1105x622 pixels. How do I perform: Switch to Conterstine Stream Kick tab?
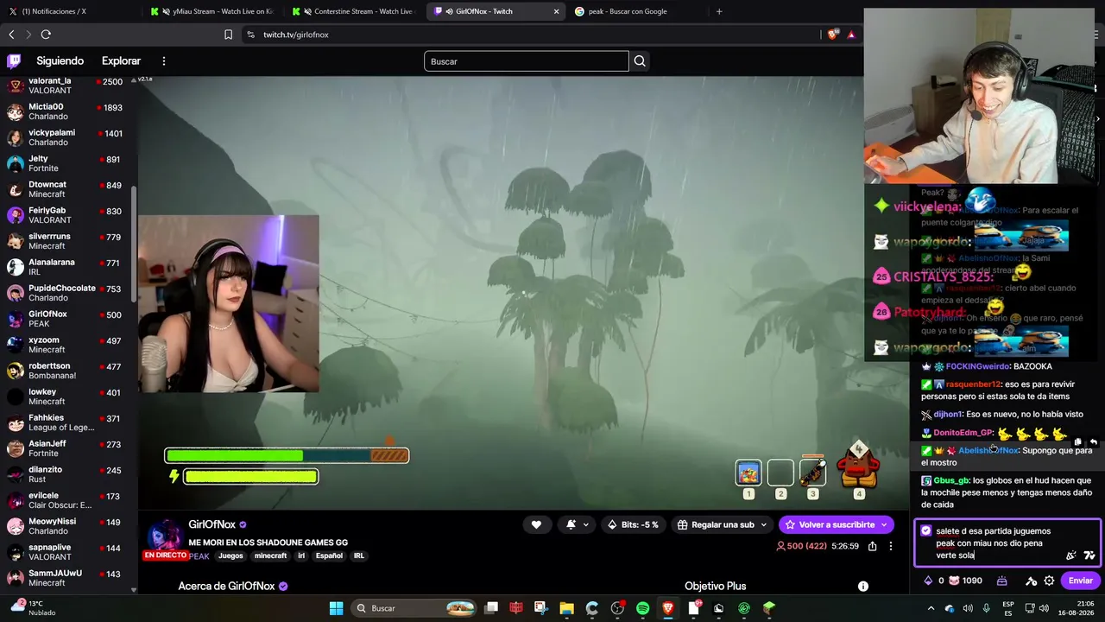coord(354,11)
